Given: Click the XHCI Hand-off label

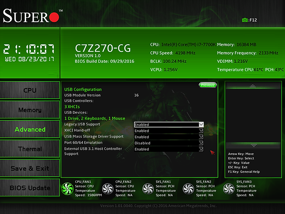Looking at the screenshot, I should pos(77,130).
